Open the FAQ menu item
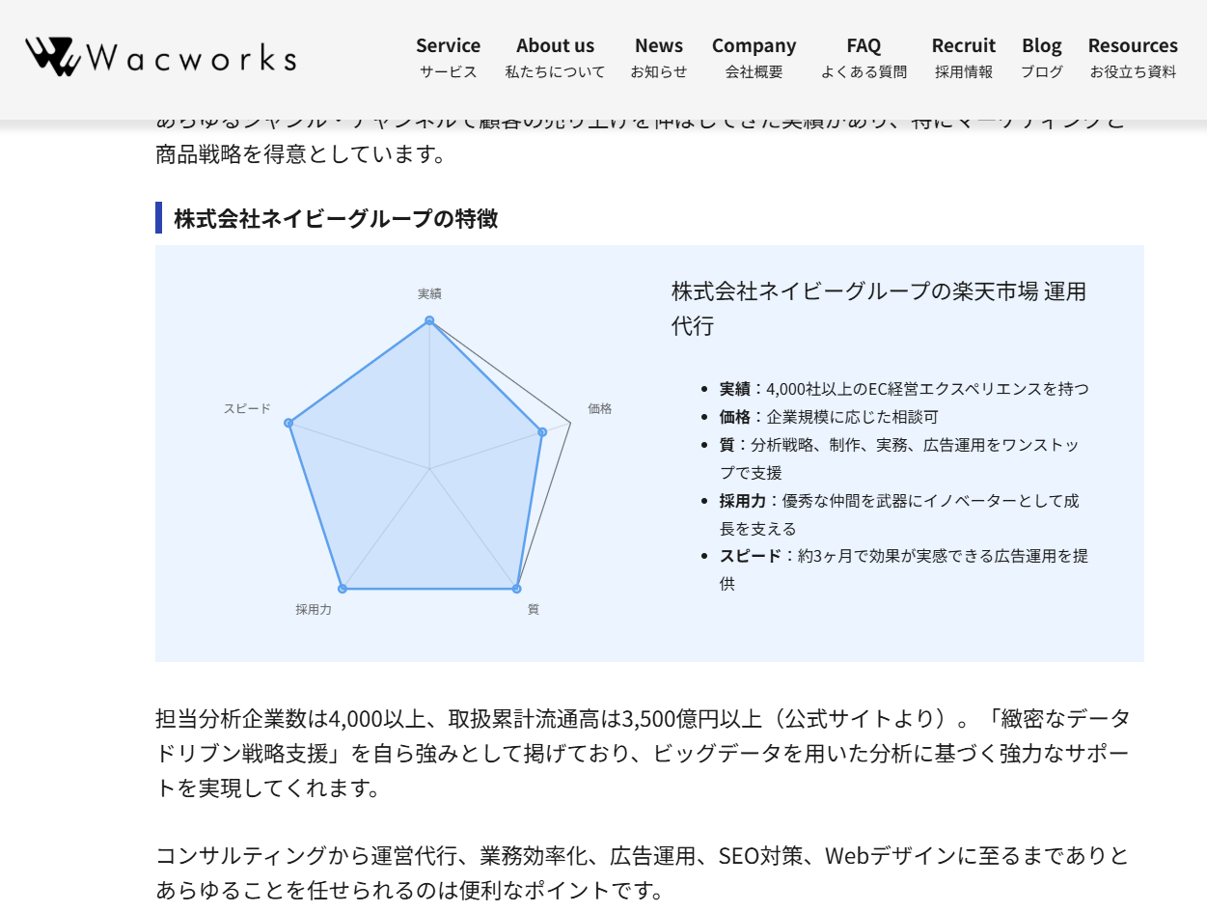This screenshot has height=912, width=1207. coord(864,58)
